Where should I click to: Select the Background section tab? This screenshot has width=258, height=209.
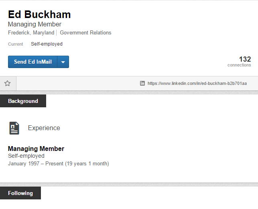(23, 101)
